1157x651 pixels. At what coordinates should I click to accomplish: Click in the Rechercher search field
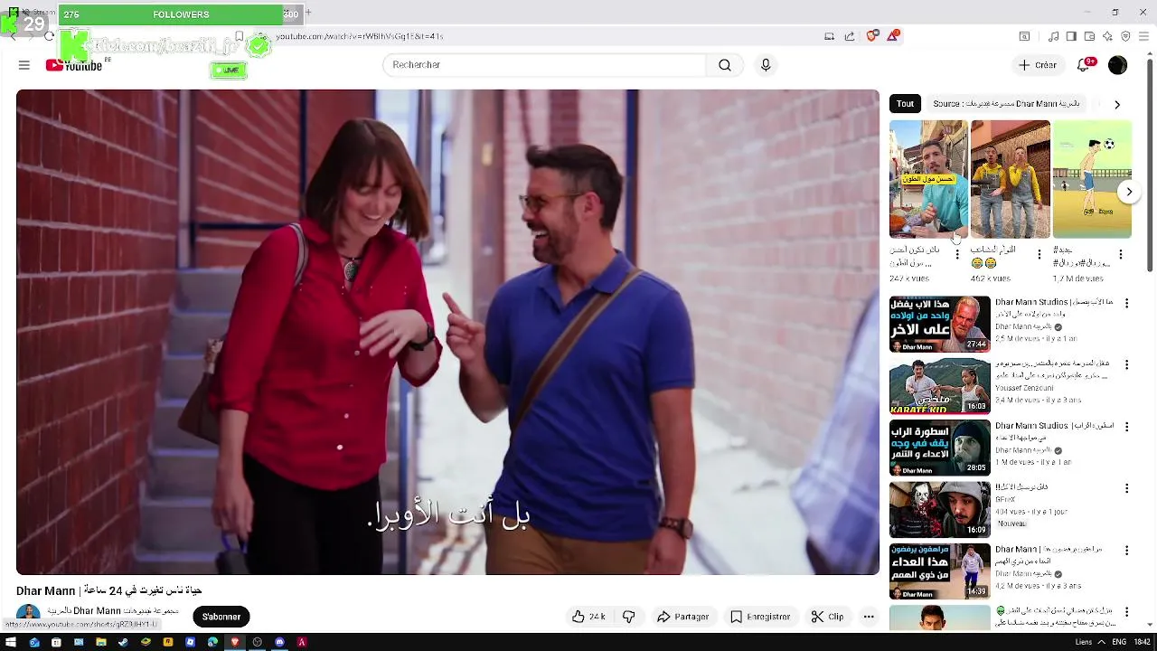click(x=544, y=65)
